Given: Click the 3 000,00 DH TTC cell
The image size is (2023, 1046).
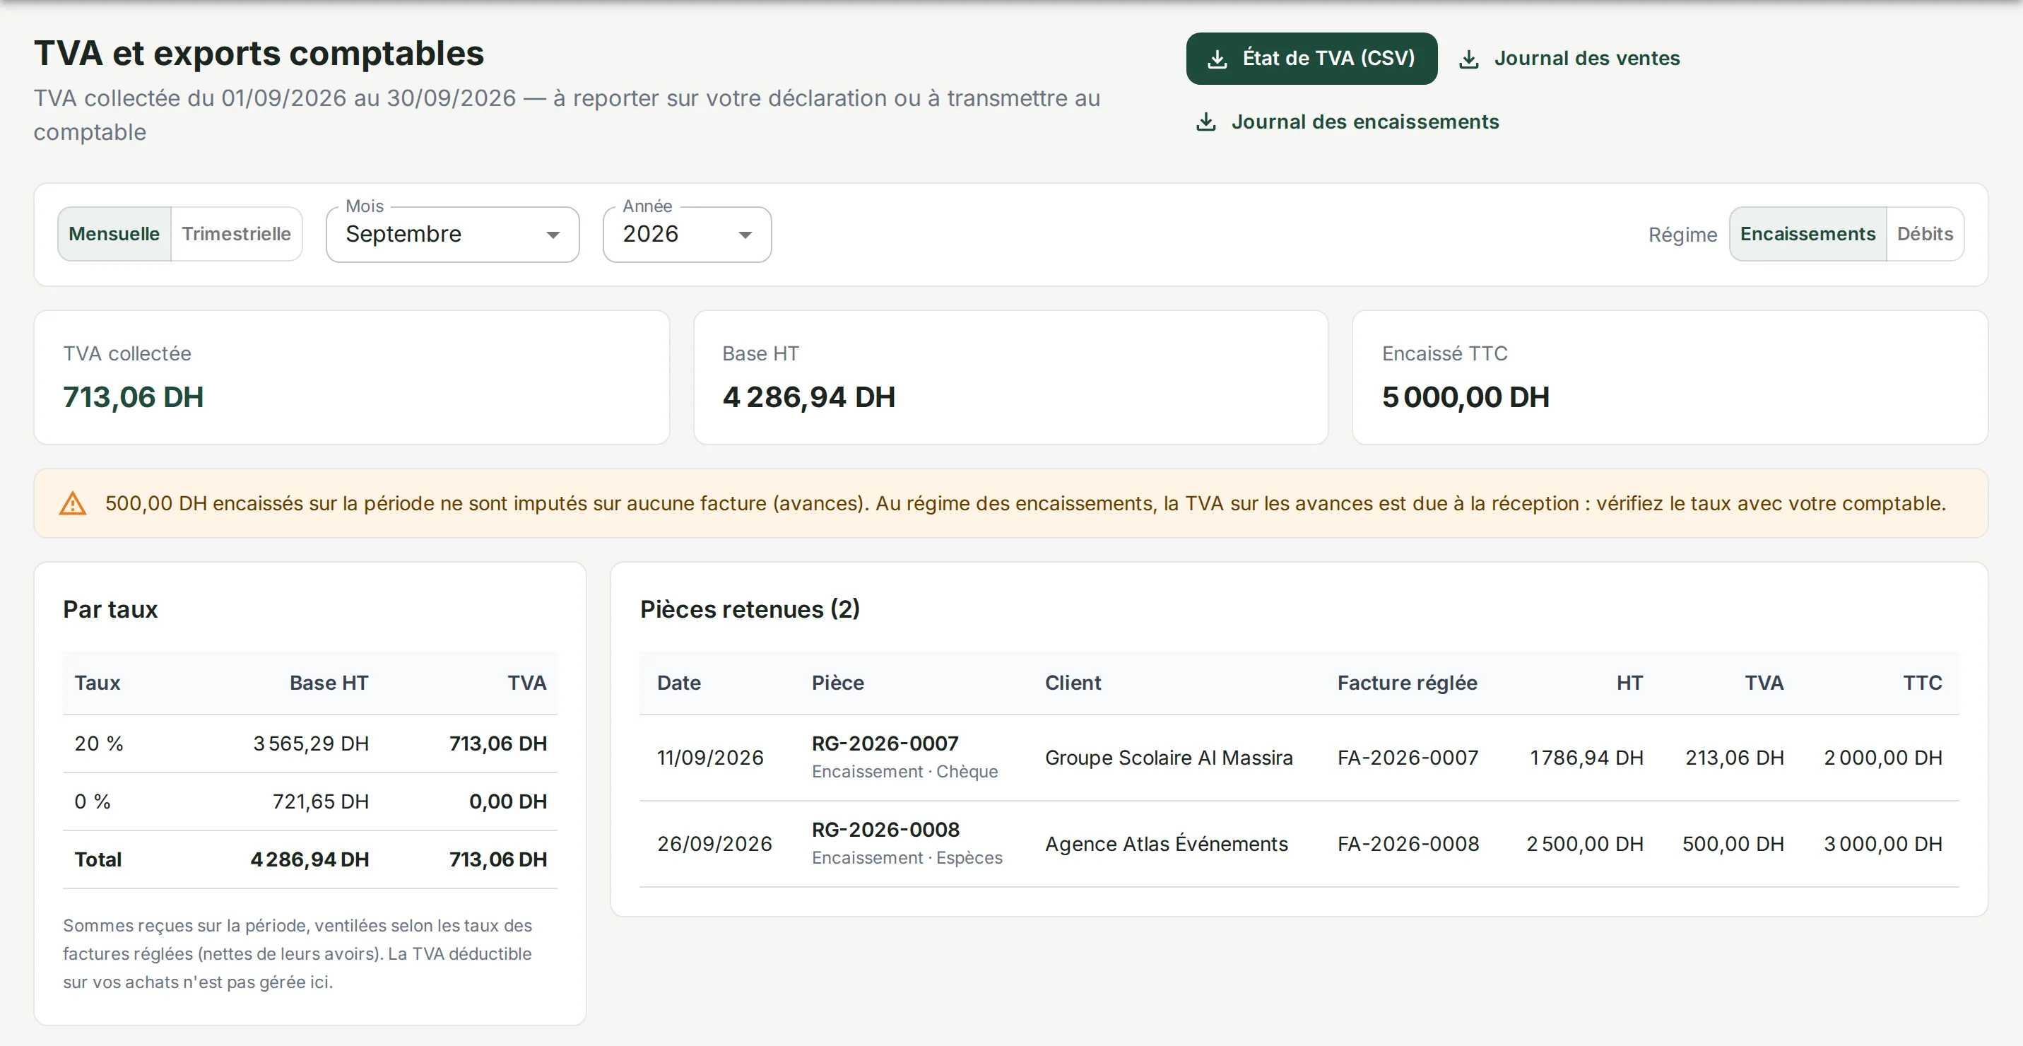Looking at the screenshot, I should 1882,844.
